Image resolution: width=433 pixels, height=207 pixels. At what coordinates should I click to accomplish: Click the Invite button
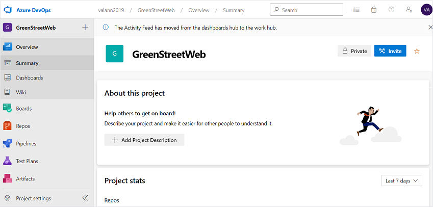390,51
